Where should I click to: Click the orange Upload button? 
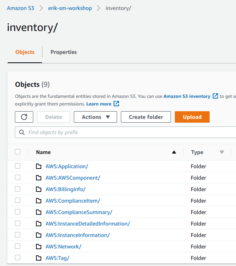192,117
